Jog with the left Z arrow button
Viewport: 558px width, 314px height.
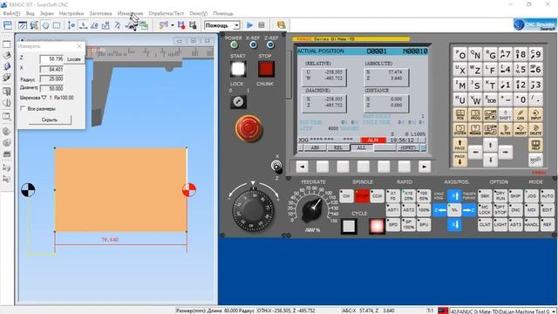tap(439, 210)
